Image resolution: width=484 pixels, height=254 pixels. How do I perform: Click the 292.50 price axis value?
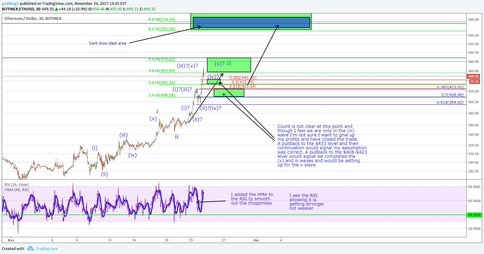(473, 171)
